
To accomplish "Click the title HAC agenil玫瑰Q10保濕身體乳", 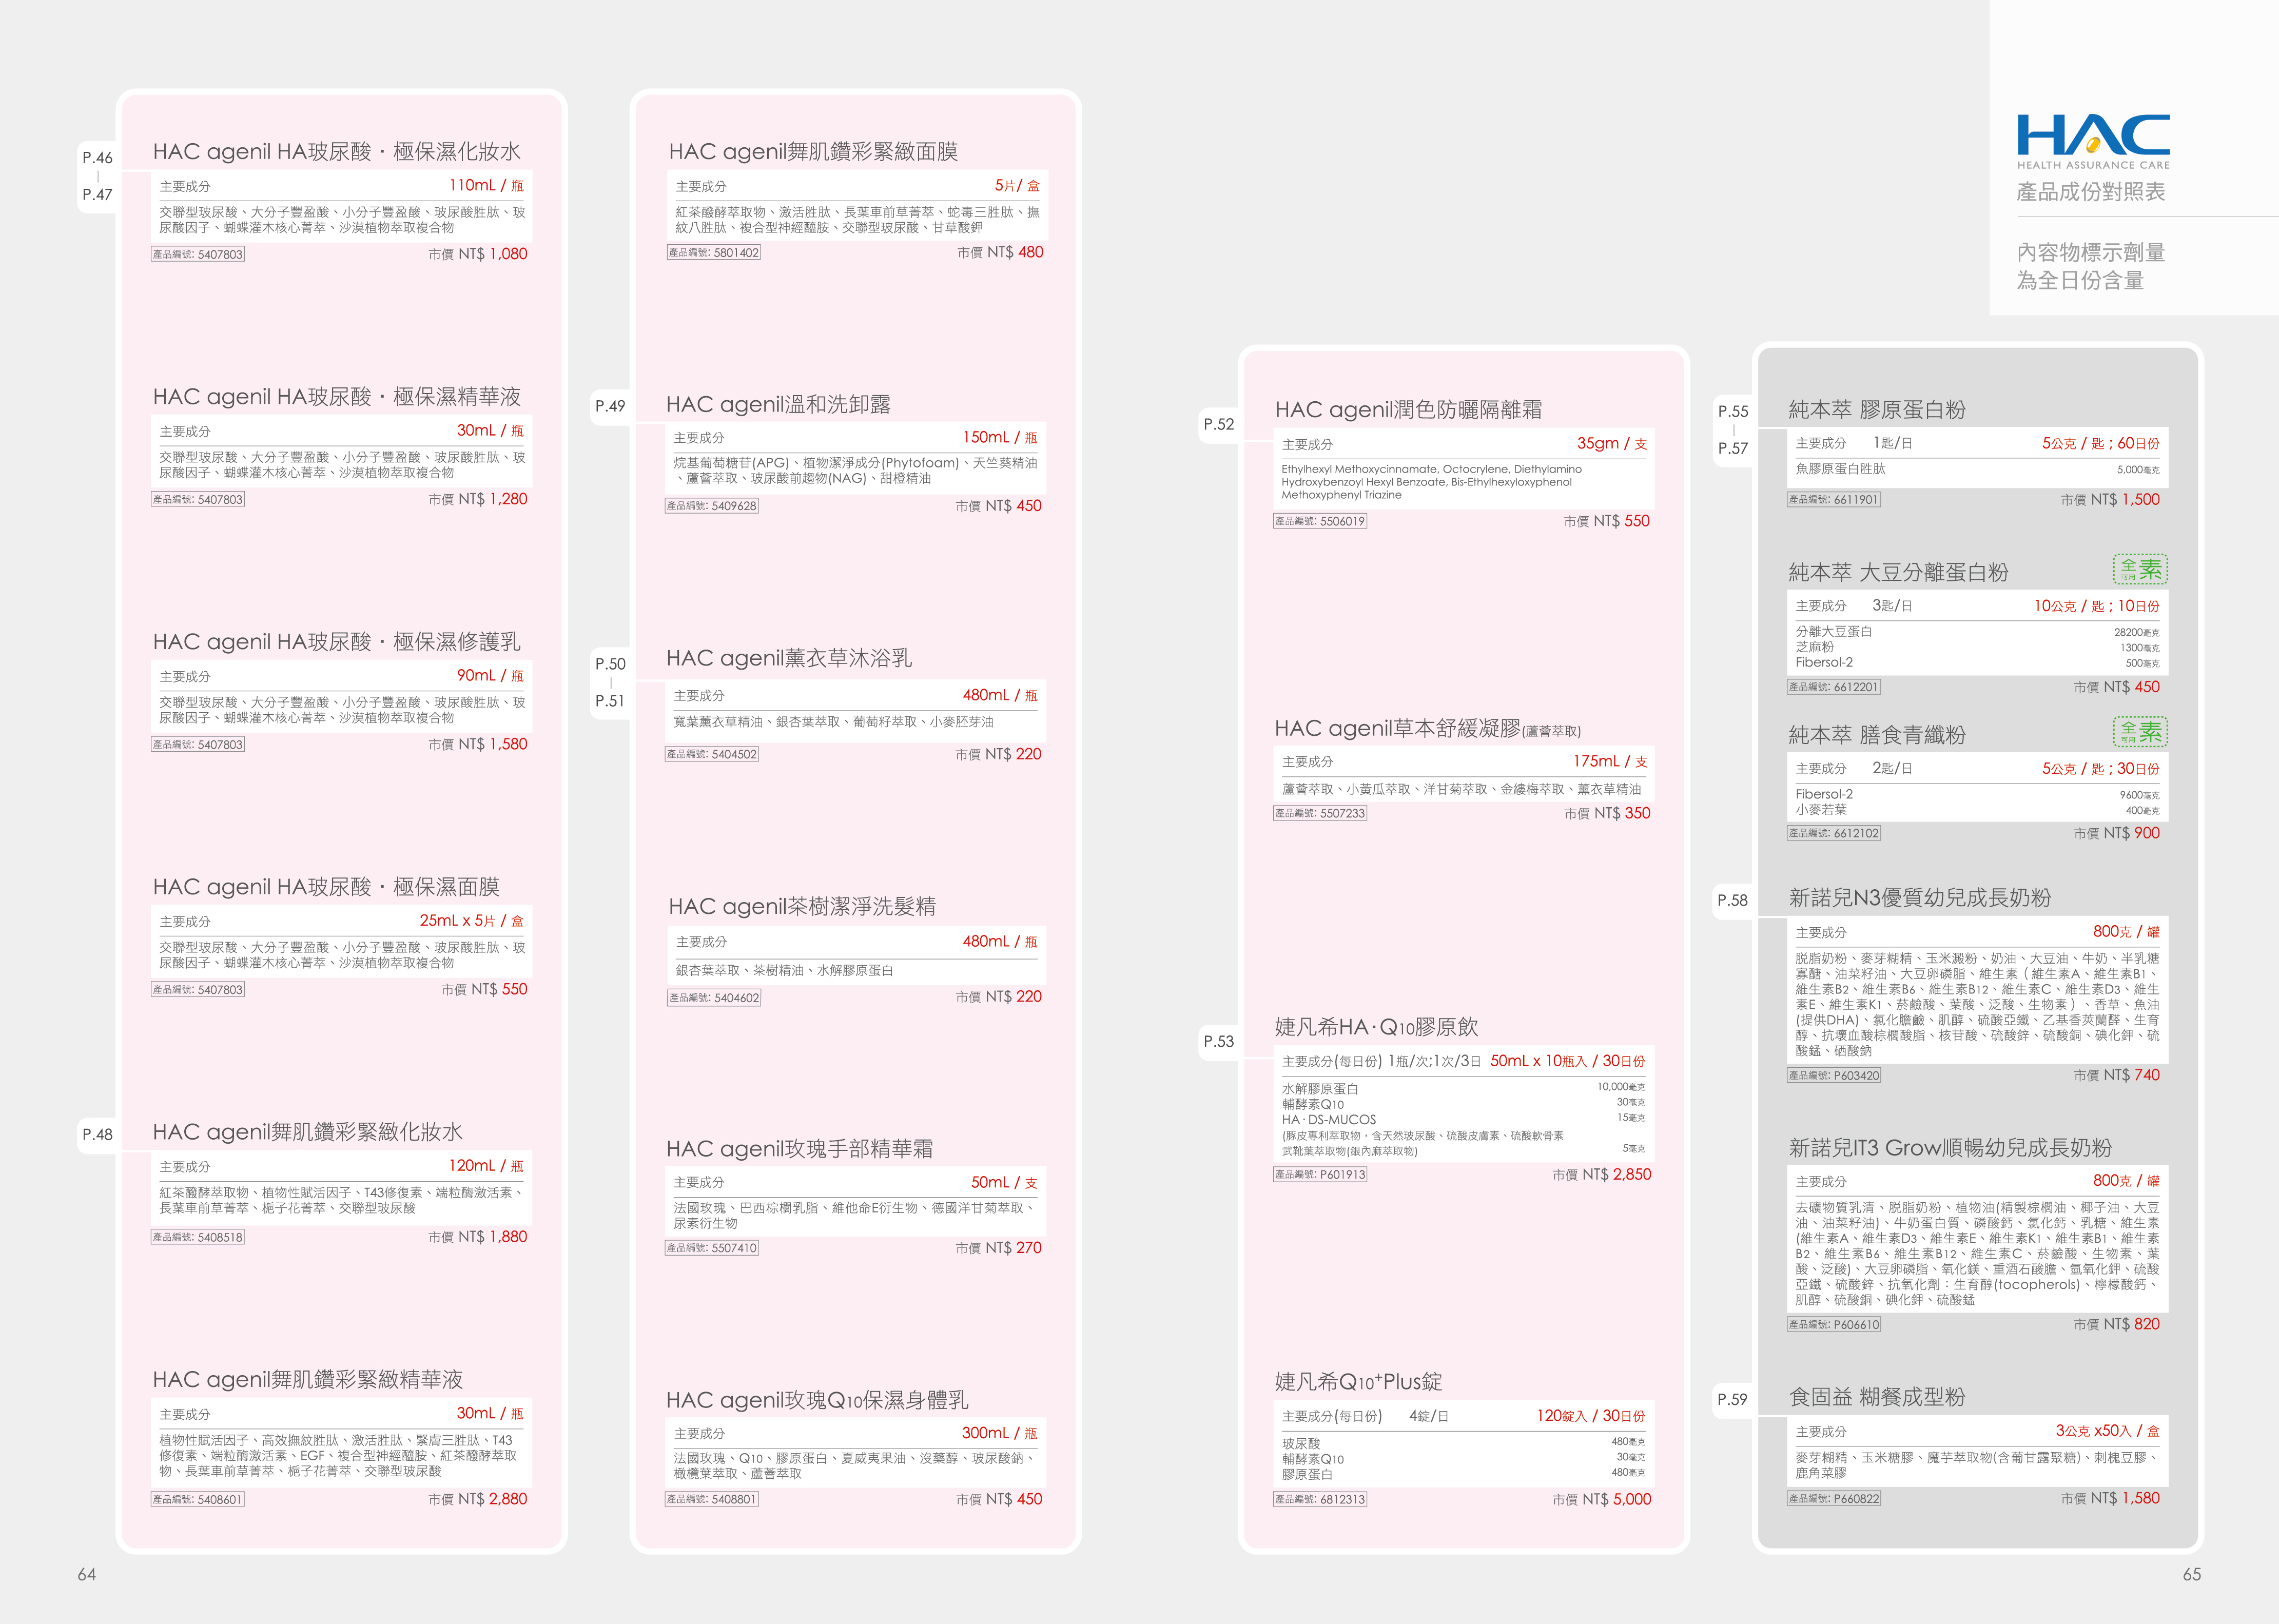I will click(817, 1400).
